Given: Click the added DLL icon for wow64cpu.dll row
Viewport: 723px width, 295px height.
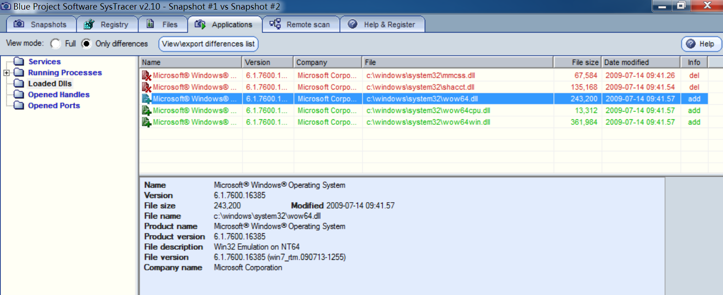Looking at the screenshot, I should [146, 110].
